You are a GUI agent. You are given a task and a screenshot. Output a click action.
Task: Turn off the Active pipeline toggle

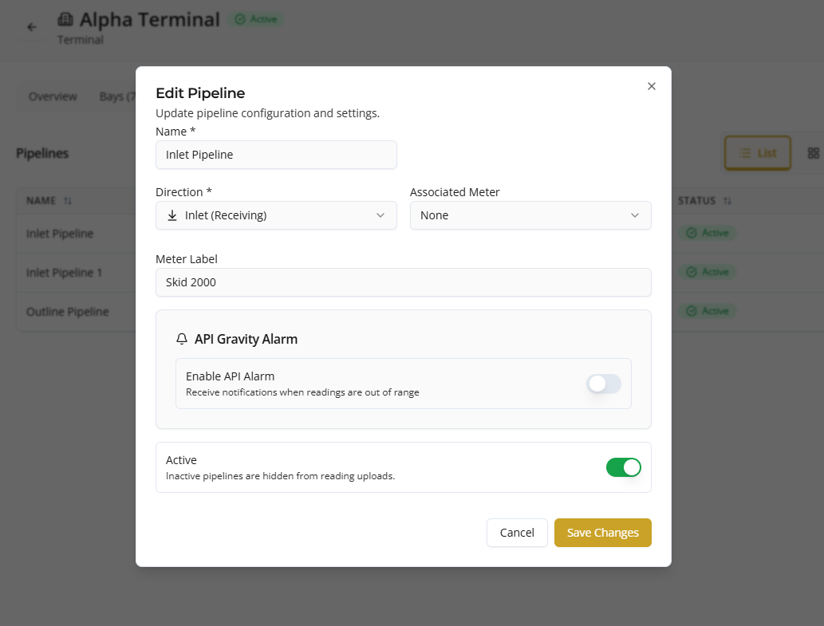pyautogui.click(x=623, y=467)
